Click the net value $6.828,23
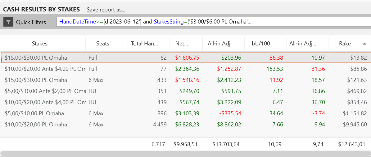Image resolution: width=371 pixels, height=157 pixels. pyautogui.click(x=187, y=125)
